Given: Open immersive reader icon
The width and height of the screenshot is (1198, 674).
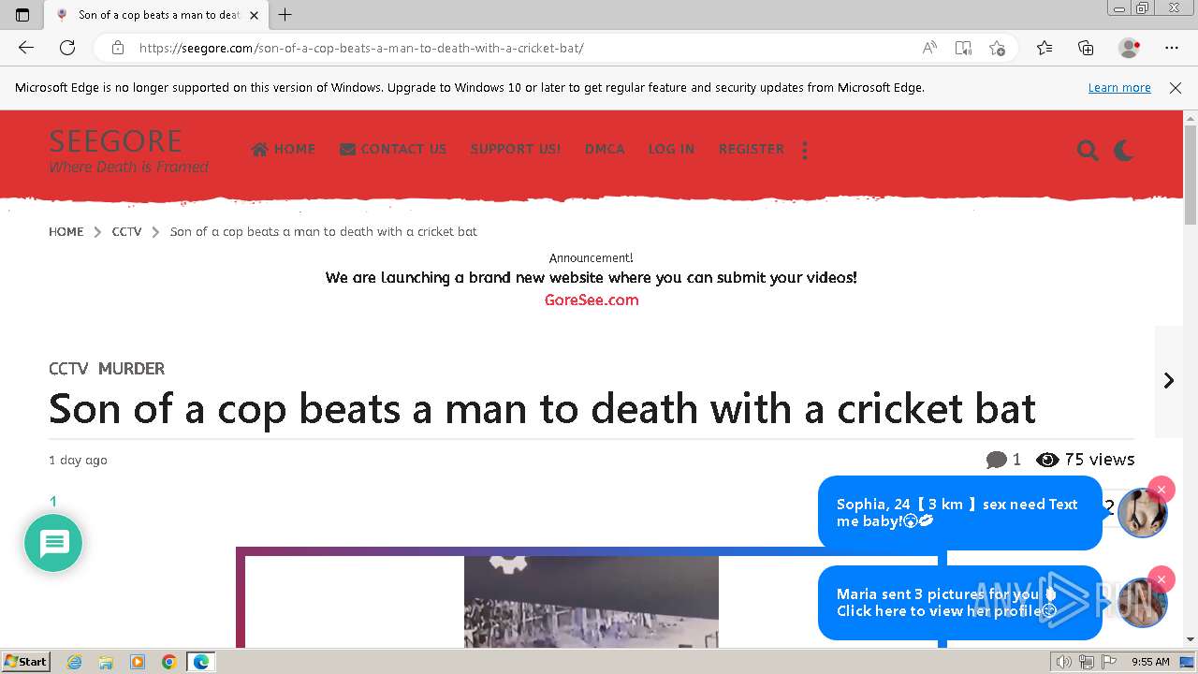Looking at the screenshot, I should [963, 48].
